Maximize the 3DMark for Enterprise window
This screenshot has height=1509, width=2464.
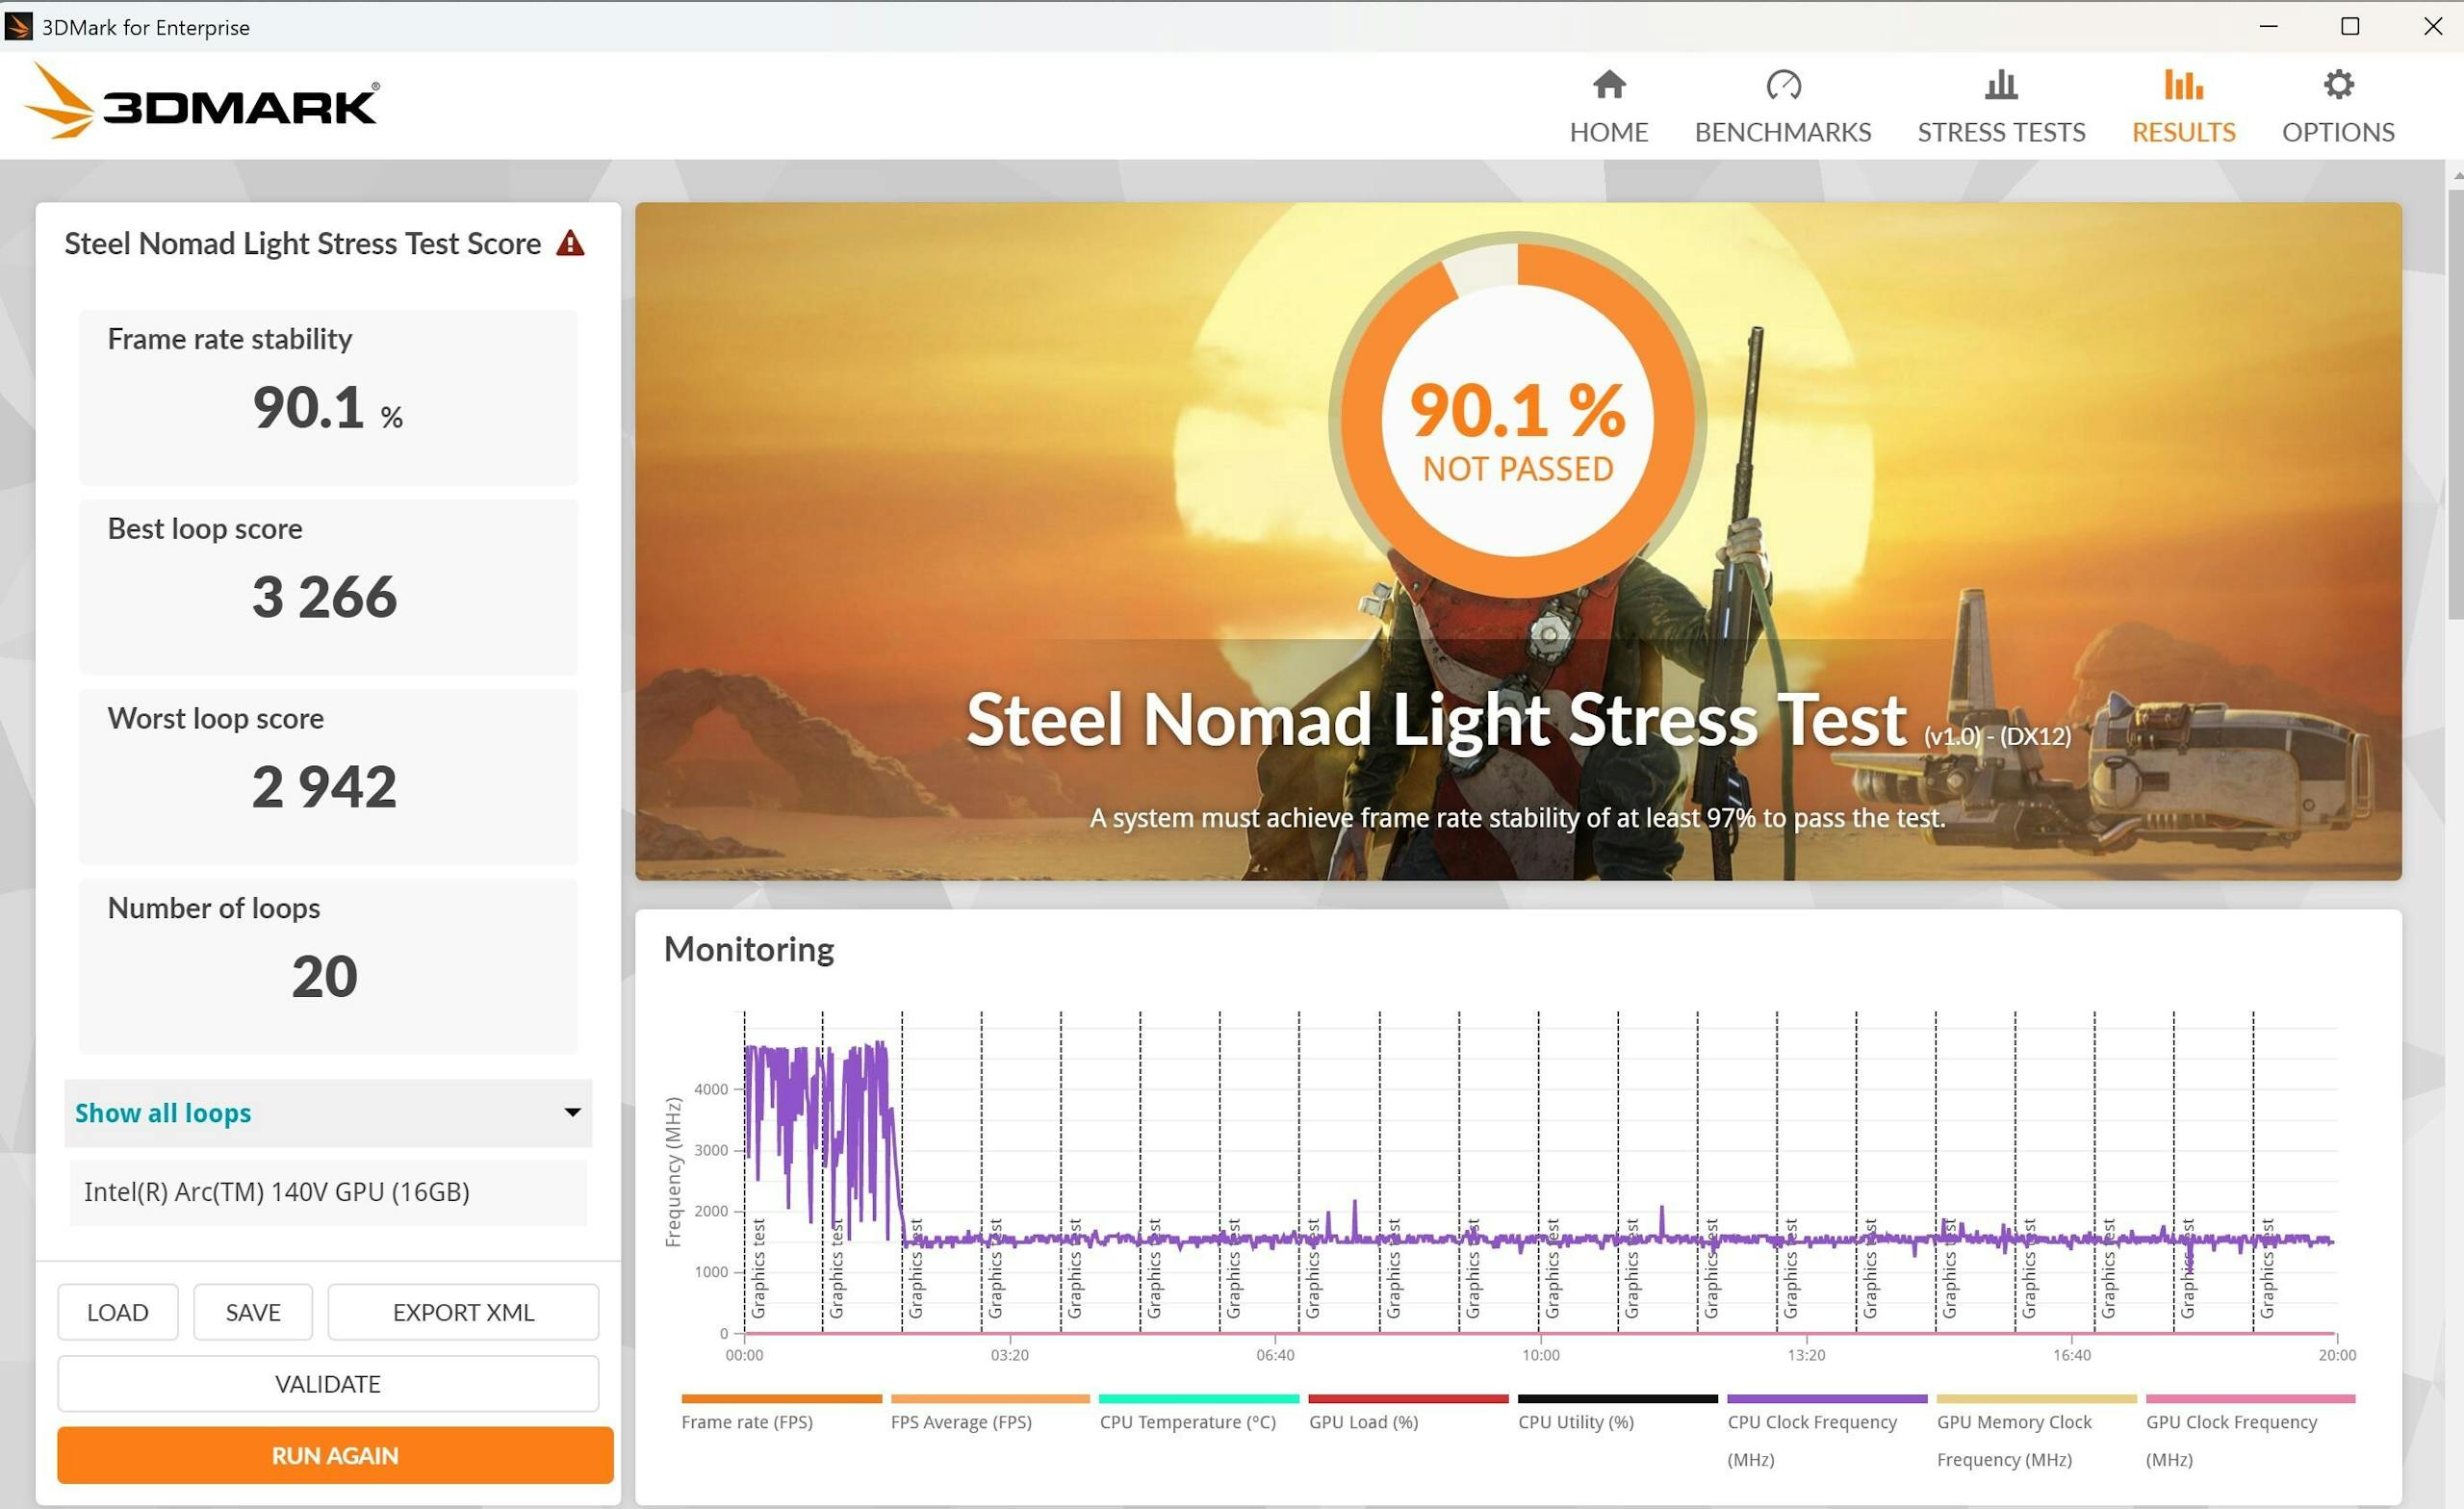coord(2350,26)
